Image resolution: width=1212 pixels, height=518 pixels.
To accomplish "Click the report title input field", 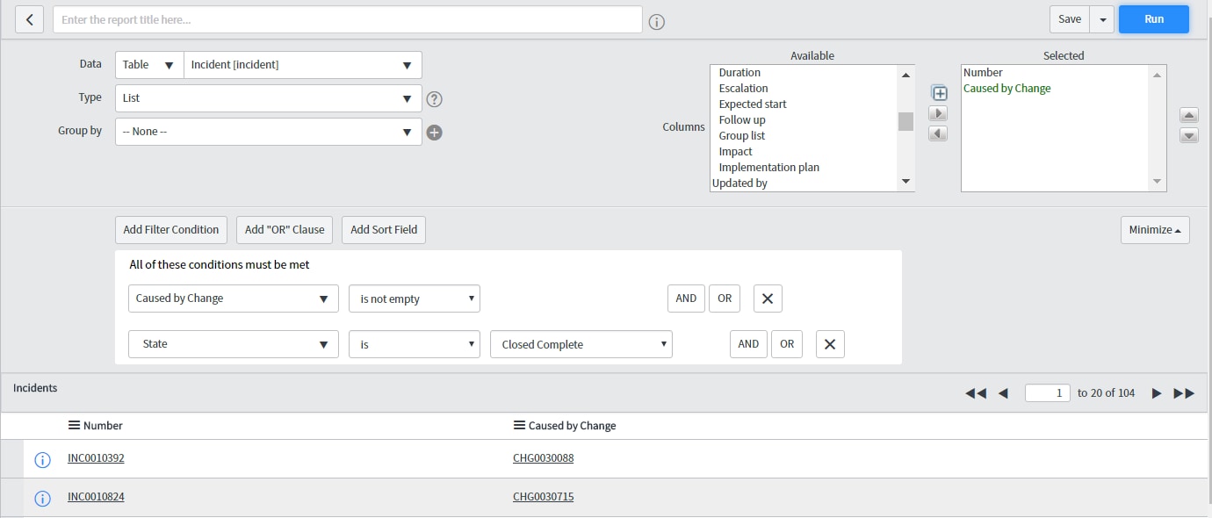I will [x=347, y=18].
